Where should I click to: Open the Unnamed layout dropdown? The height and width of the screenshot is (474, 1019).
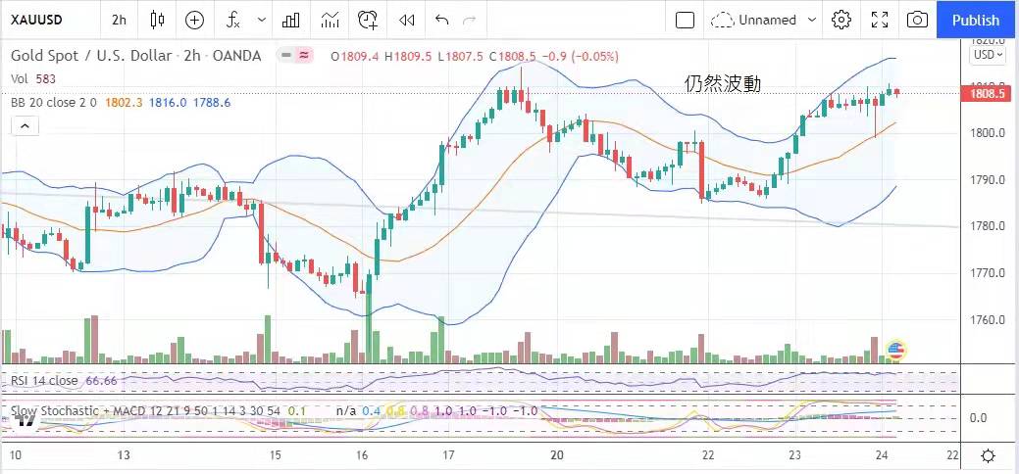(x=765, y=20)
